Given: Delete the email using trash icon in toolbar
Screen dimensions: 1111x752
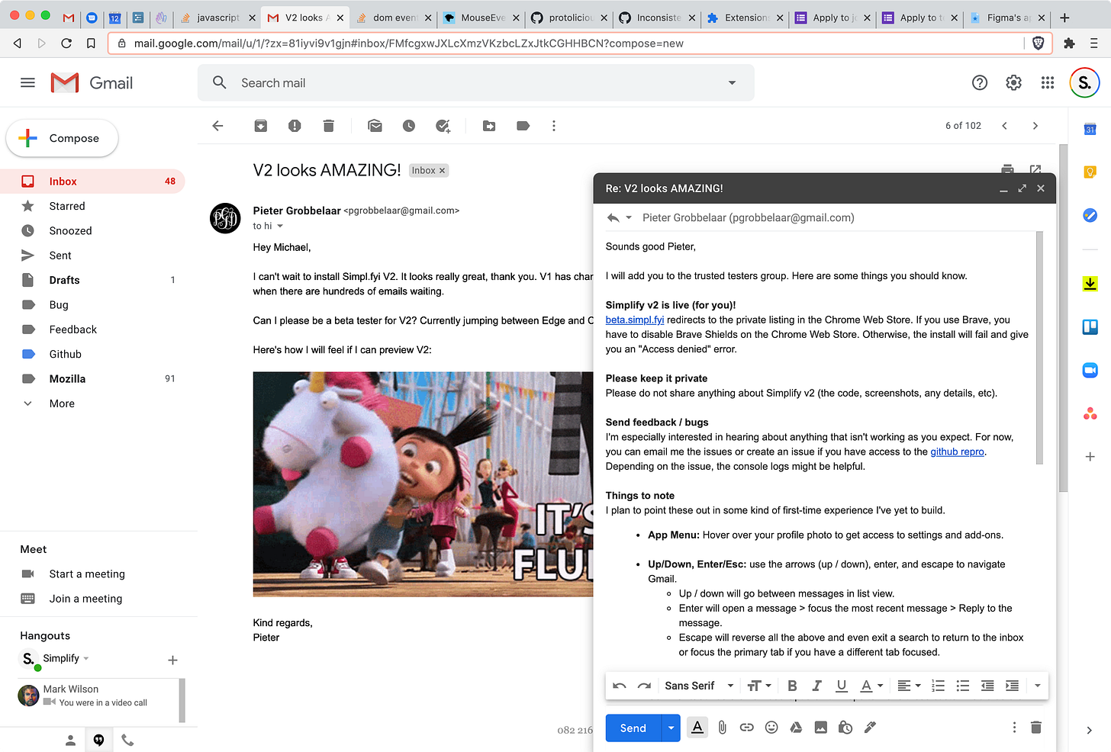Looking at the screenshot, I should pos(328,126).
